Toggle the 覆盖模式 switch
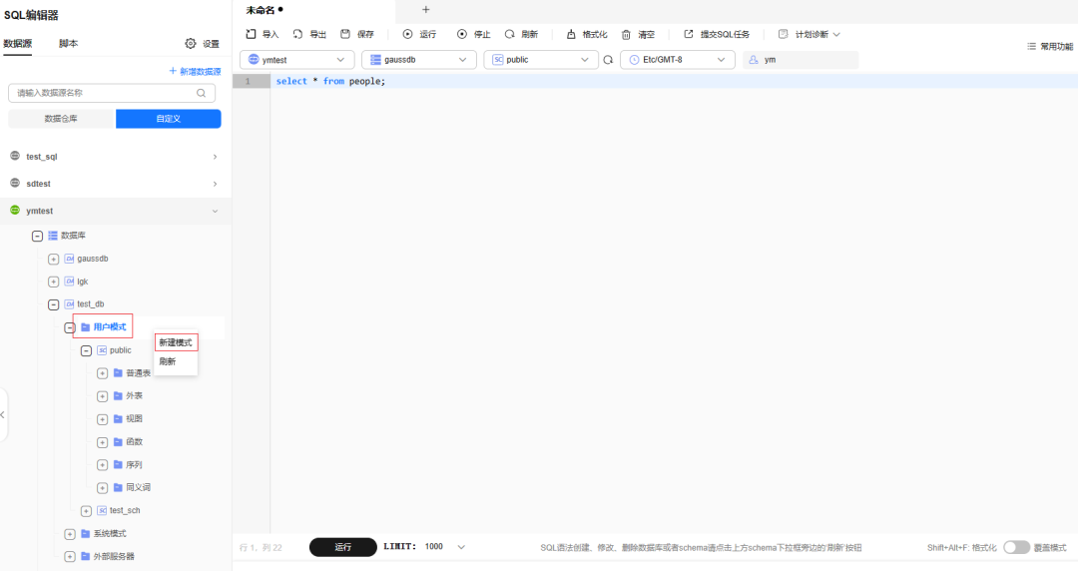 pyautogui.click(x=1016, y=548)
